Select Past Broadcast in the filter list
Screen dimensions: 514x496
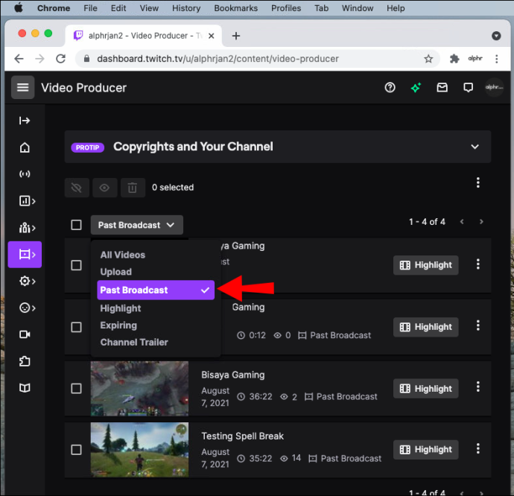pos(156,290)
